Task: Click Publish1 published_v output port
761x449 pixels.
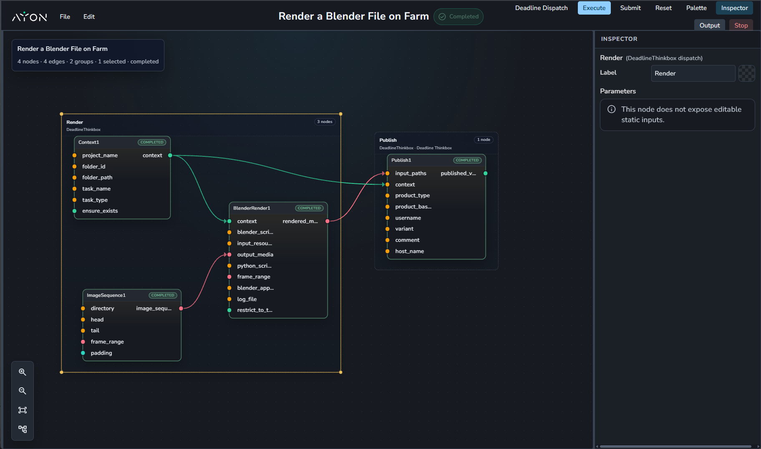Action: pos(486,173)
